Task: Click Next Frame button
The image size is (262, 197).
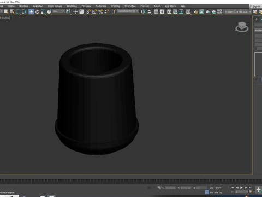Action: tap(246, 188)
